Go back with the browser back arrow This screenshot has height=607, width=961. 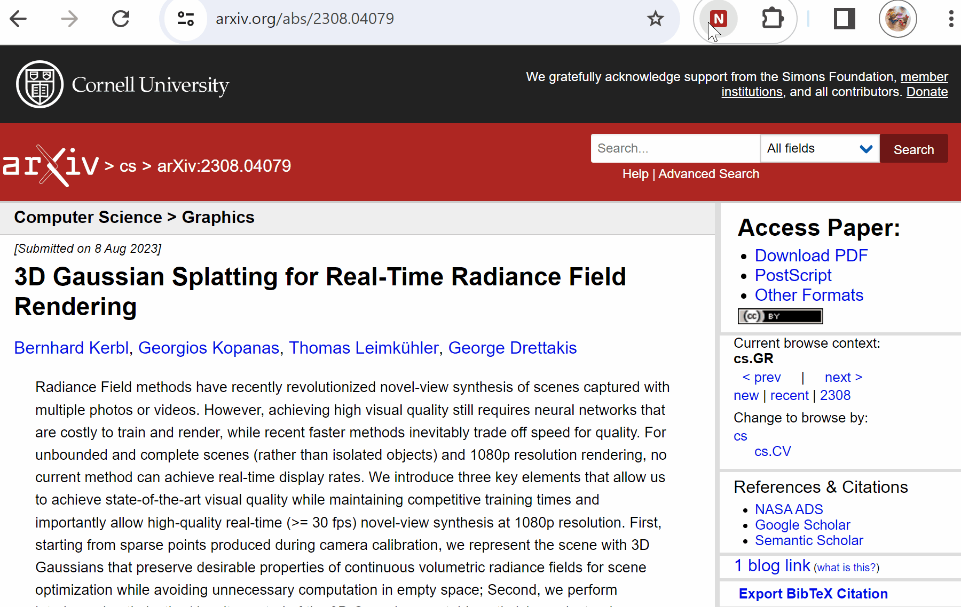[x=18, y=19]
